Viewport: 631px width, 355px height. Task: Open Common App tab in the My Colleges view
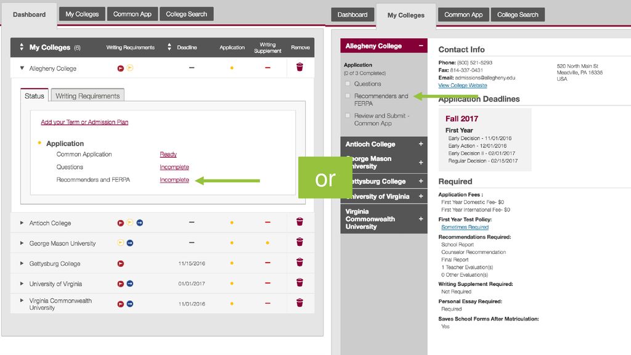click(x=463, y=15)
